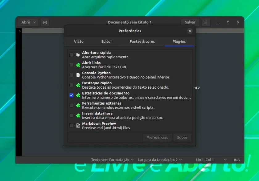Image resolution: width=259 pixels, height=181 pixels.
Task: Click the Abrir links plugin title
Action: point(91,62)
